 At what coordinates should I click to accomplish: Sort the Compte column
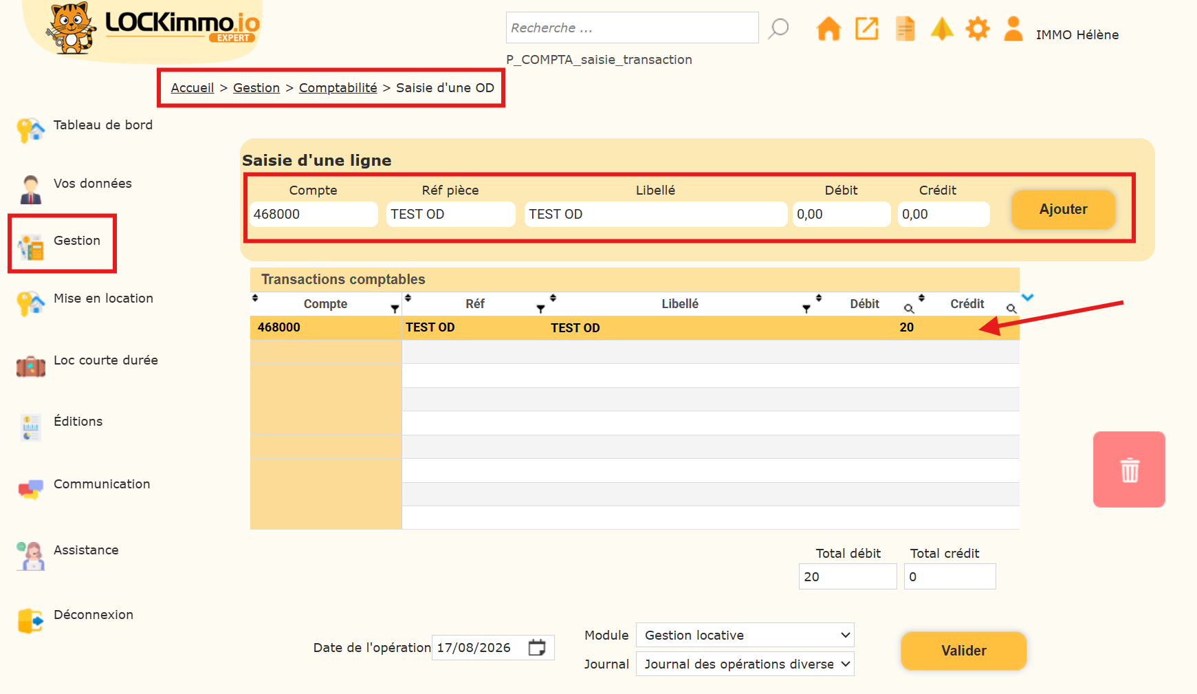(255, 298)
